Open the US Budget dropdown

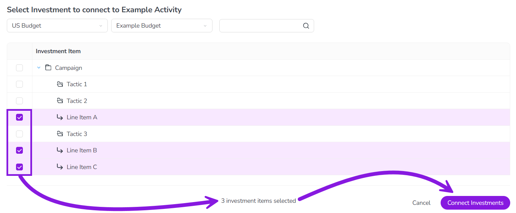57,26
